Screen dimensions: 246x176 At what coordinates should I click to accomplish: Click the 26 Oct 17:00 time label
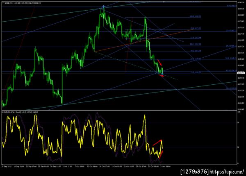click(141, 167)
